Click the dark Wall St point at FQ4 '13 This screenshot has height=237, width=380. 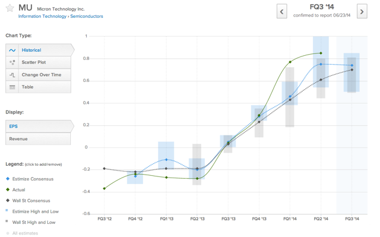click(x=259, y=122)
